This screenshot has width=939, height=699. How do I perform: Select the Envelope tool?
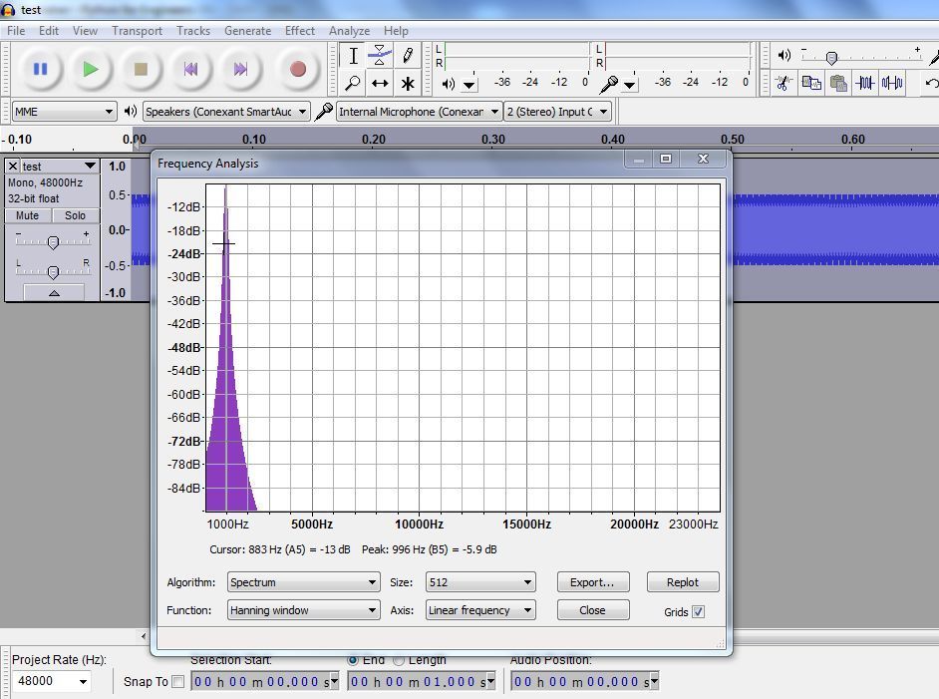coord(380,56)
